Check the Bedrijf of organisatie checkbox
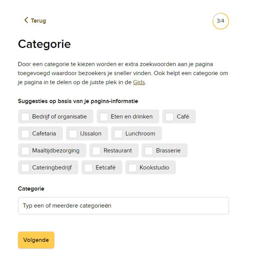The image size is (265, 260). (x=25, y=117)
